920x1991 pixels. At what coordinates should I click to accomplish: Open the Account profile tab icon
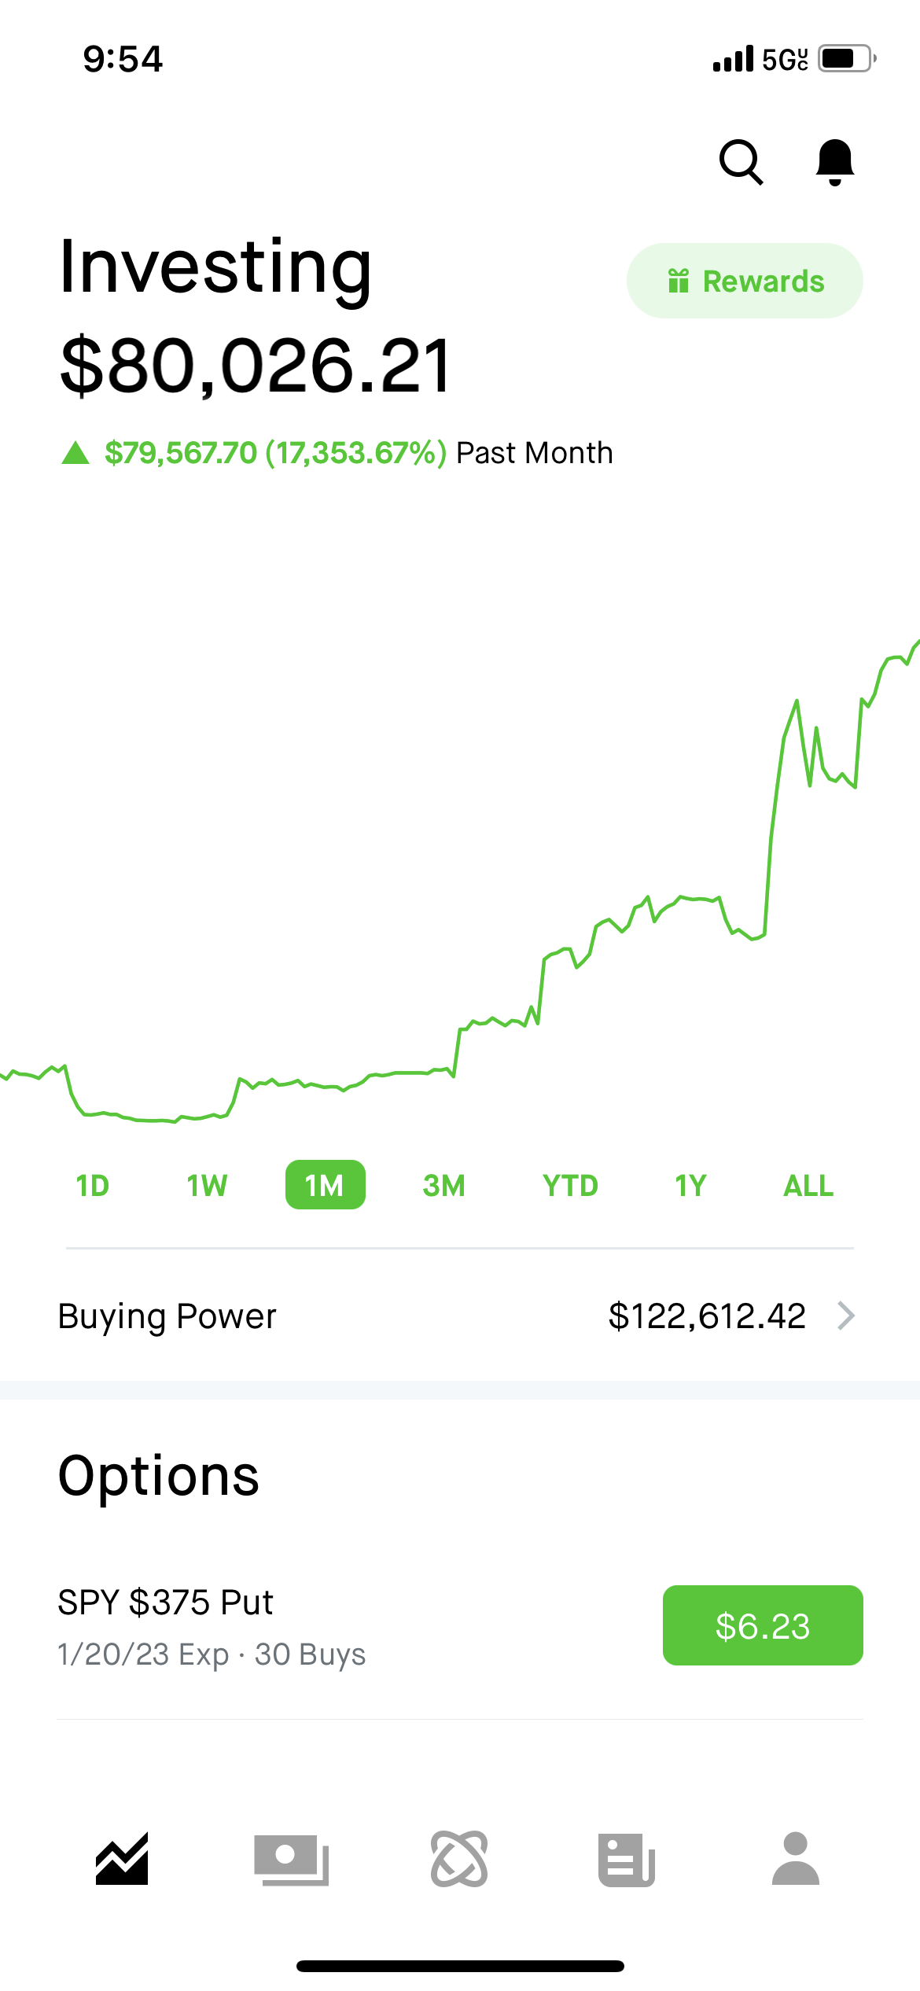point(796,1859)
